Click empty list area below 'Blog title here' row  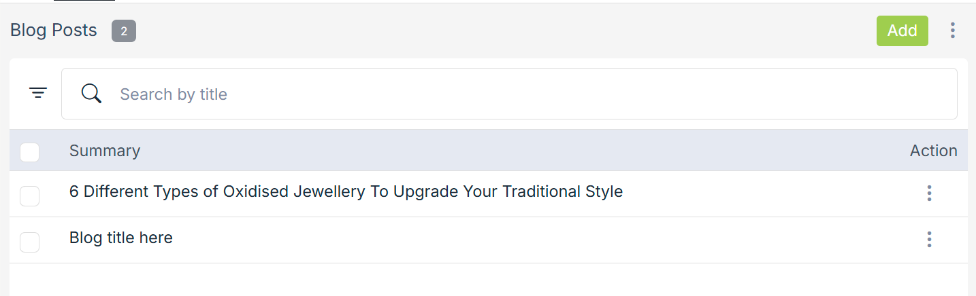[x=476, y=280]
